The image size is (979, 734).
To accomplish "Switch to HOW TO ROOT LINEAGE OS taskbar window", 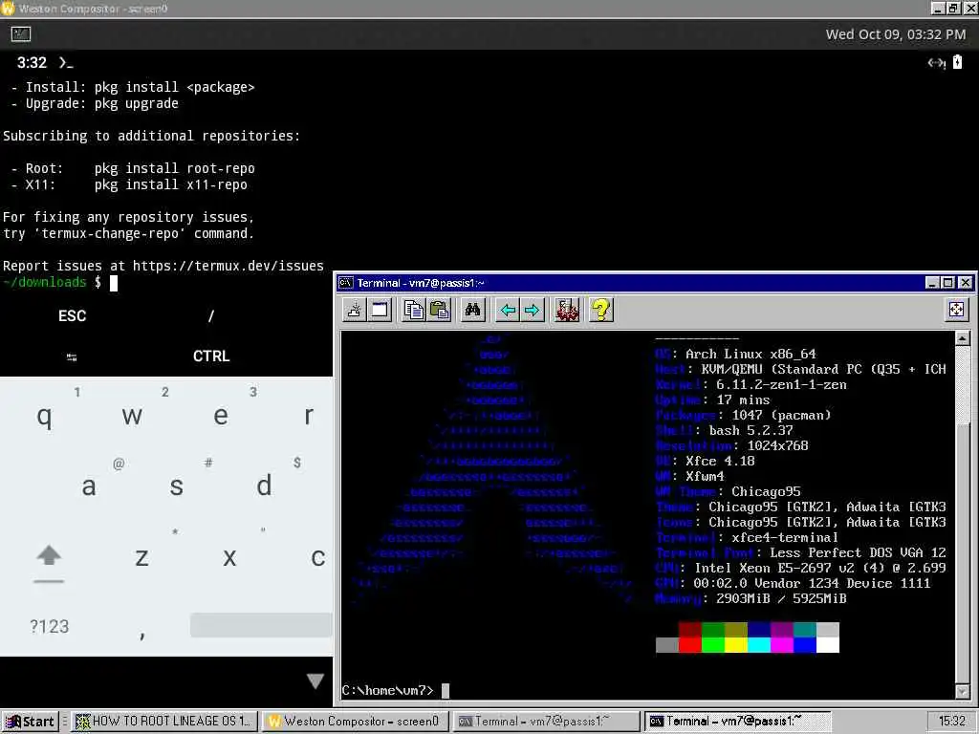I will [164, 722].
